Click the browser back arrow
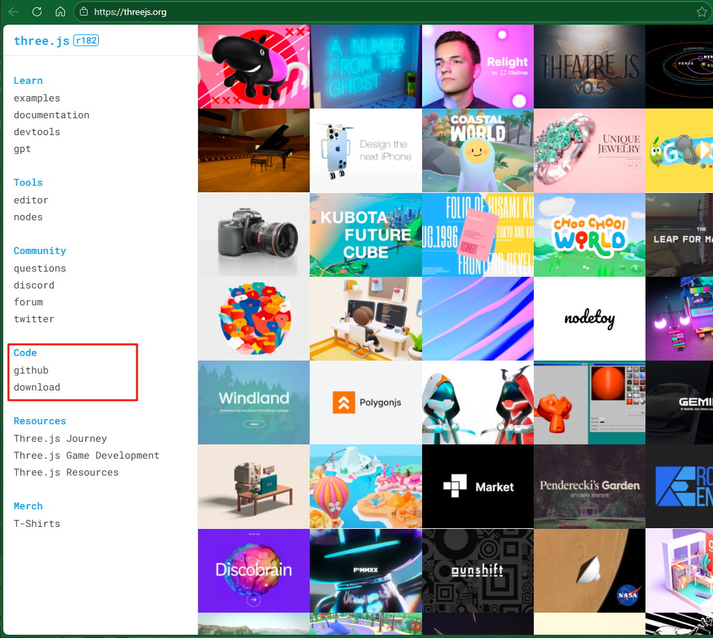This screenshot has height=638, width=713. (x=14, y=12)
